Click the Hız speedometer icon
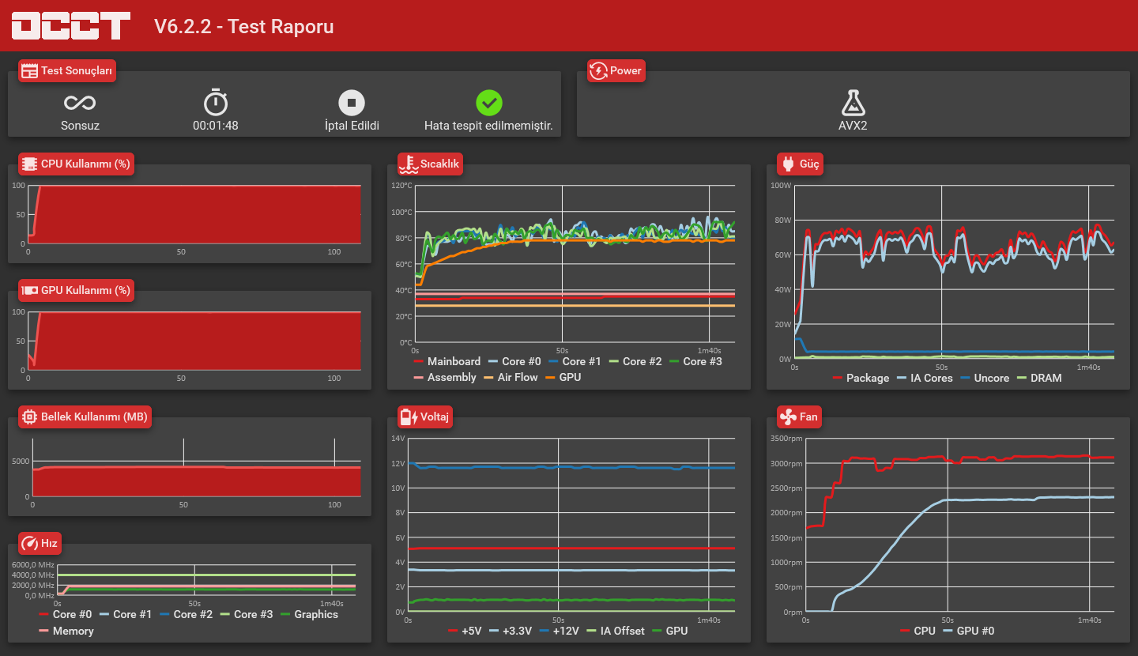 tap(29, 543)
